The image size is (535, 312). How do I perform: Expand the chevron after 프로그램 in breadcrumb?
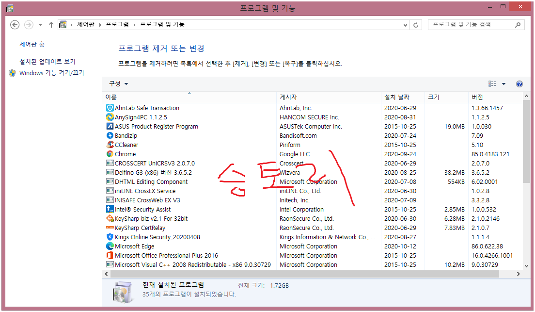pos(134,25)
